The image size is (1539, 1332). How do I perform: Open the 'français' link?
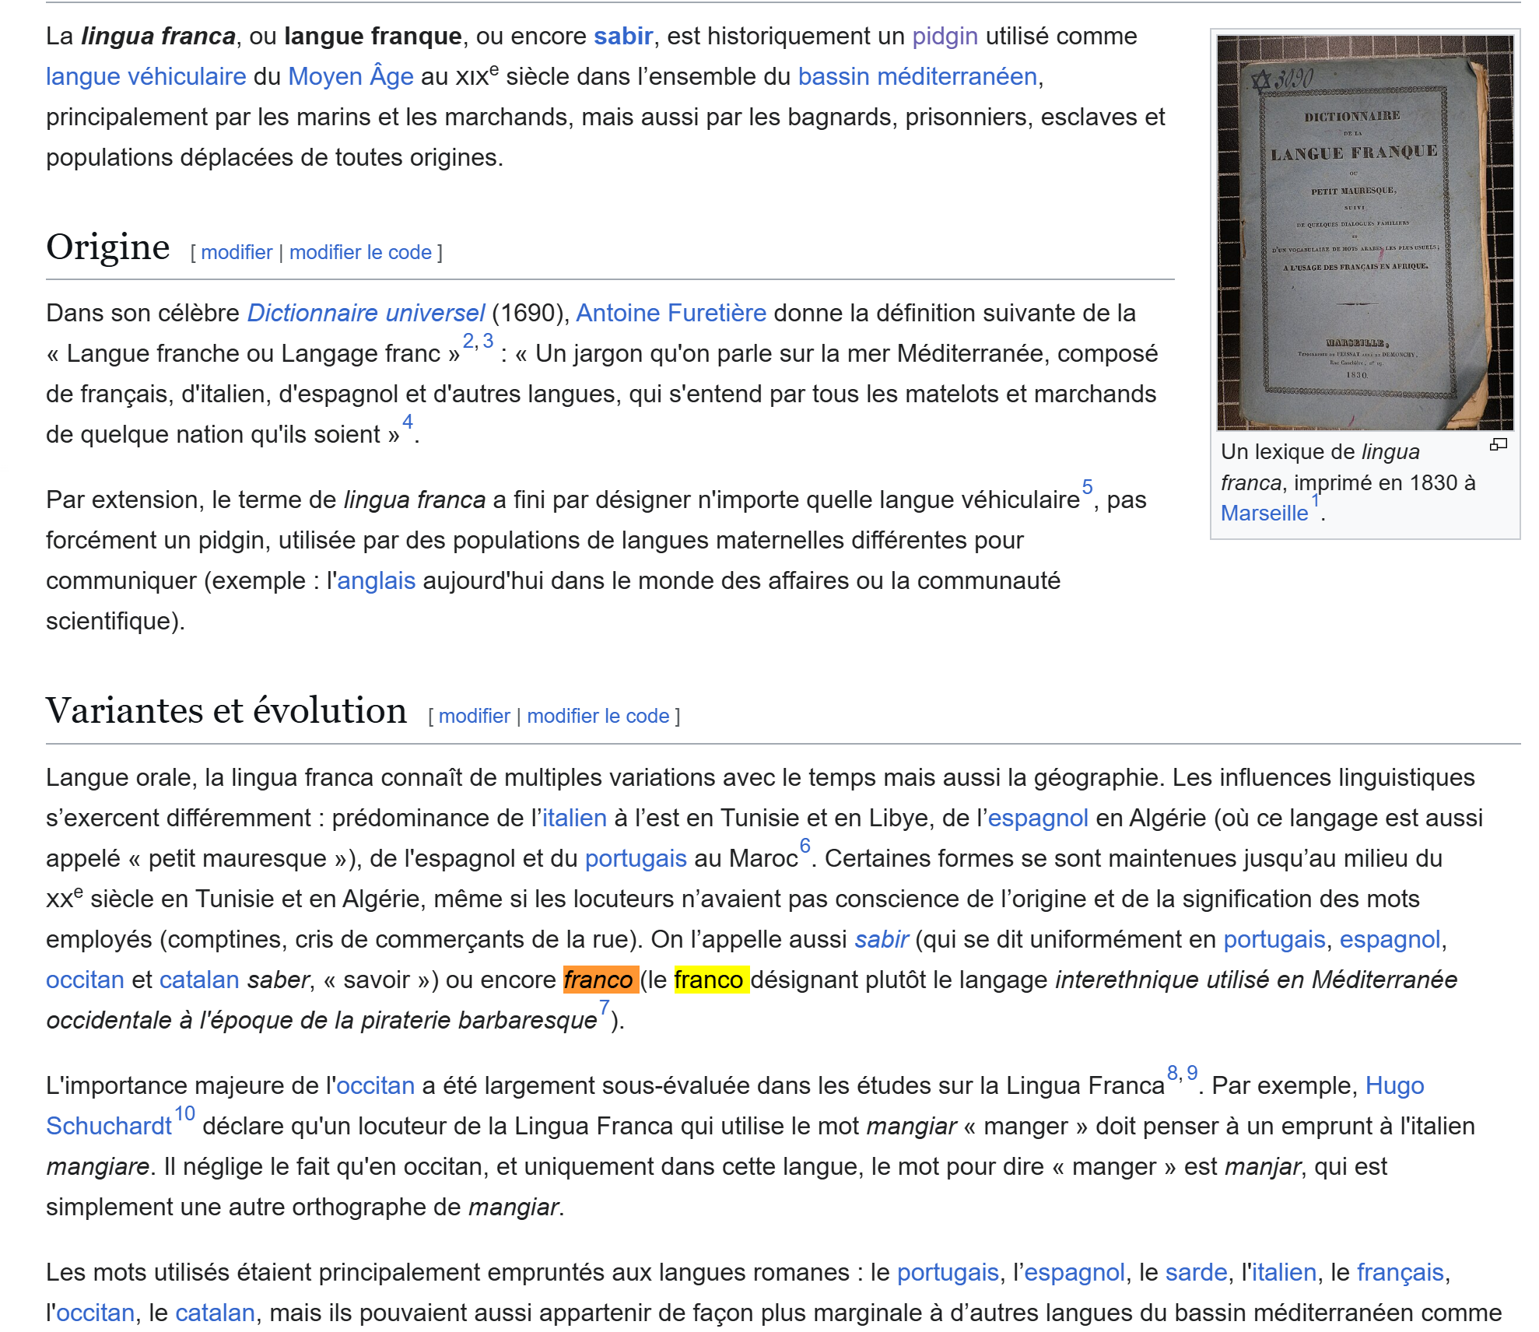(x=1401, y=1272)
